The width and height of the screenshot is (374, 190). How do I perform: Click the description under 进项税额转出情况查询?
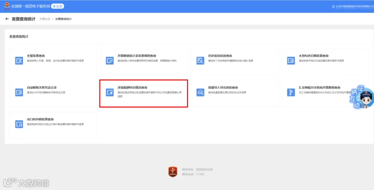(150, 94)
